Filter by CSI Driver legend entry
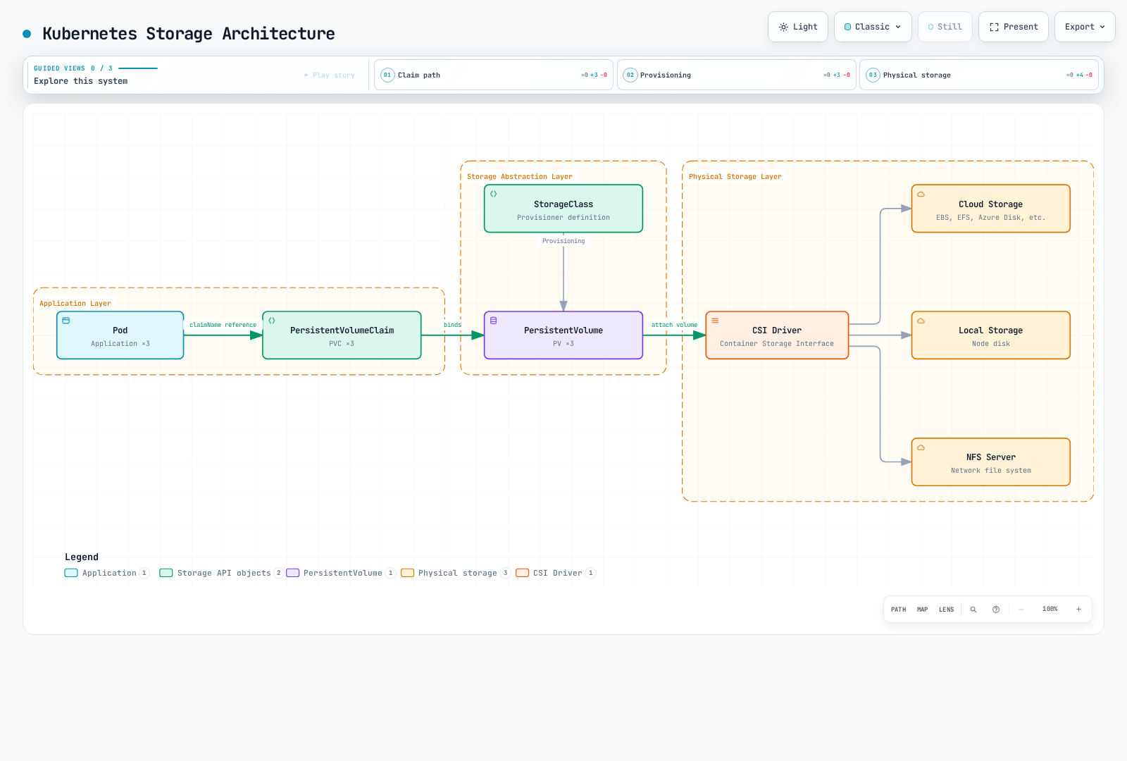 [556, 573]
